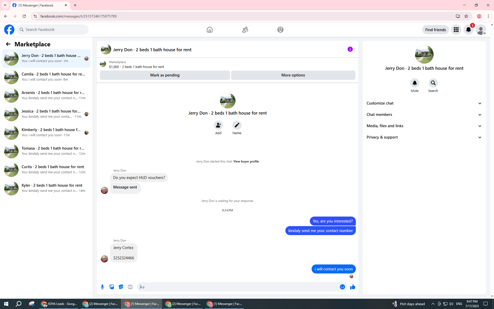
Task: Search in conversation using magnifier icon
Action: (433, 83)
